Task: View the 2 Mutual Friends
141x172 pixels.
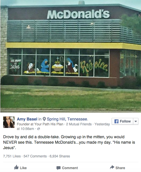Action: coord(79,124)
